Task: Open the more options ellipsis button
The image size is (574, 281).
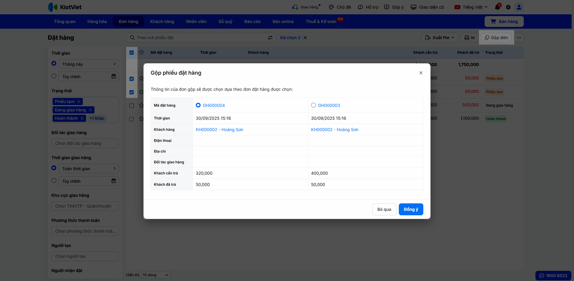Action: pos(519,38)
